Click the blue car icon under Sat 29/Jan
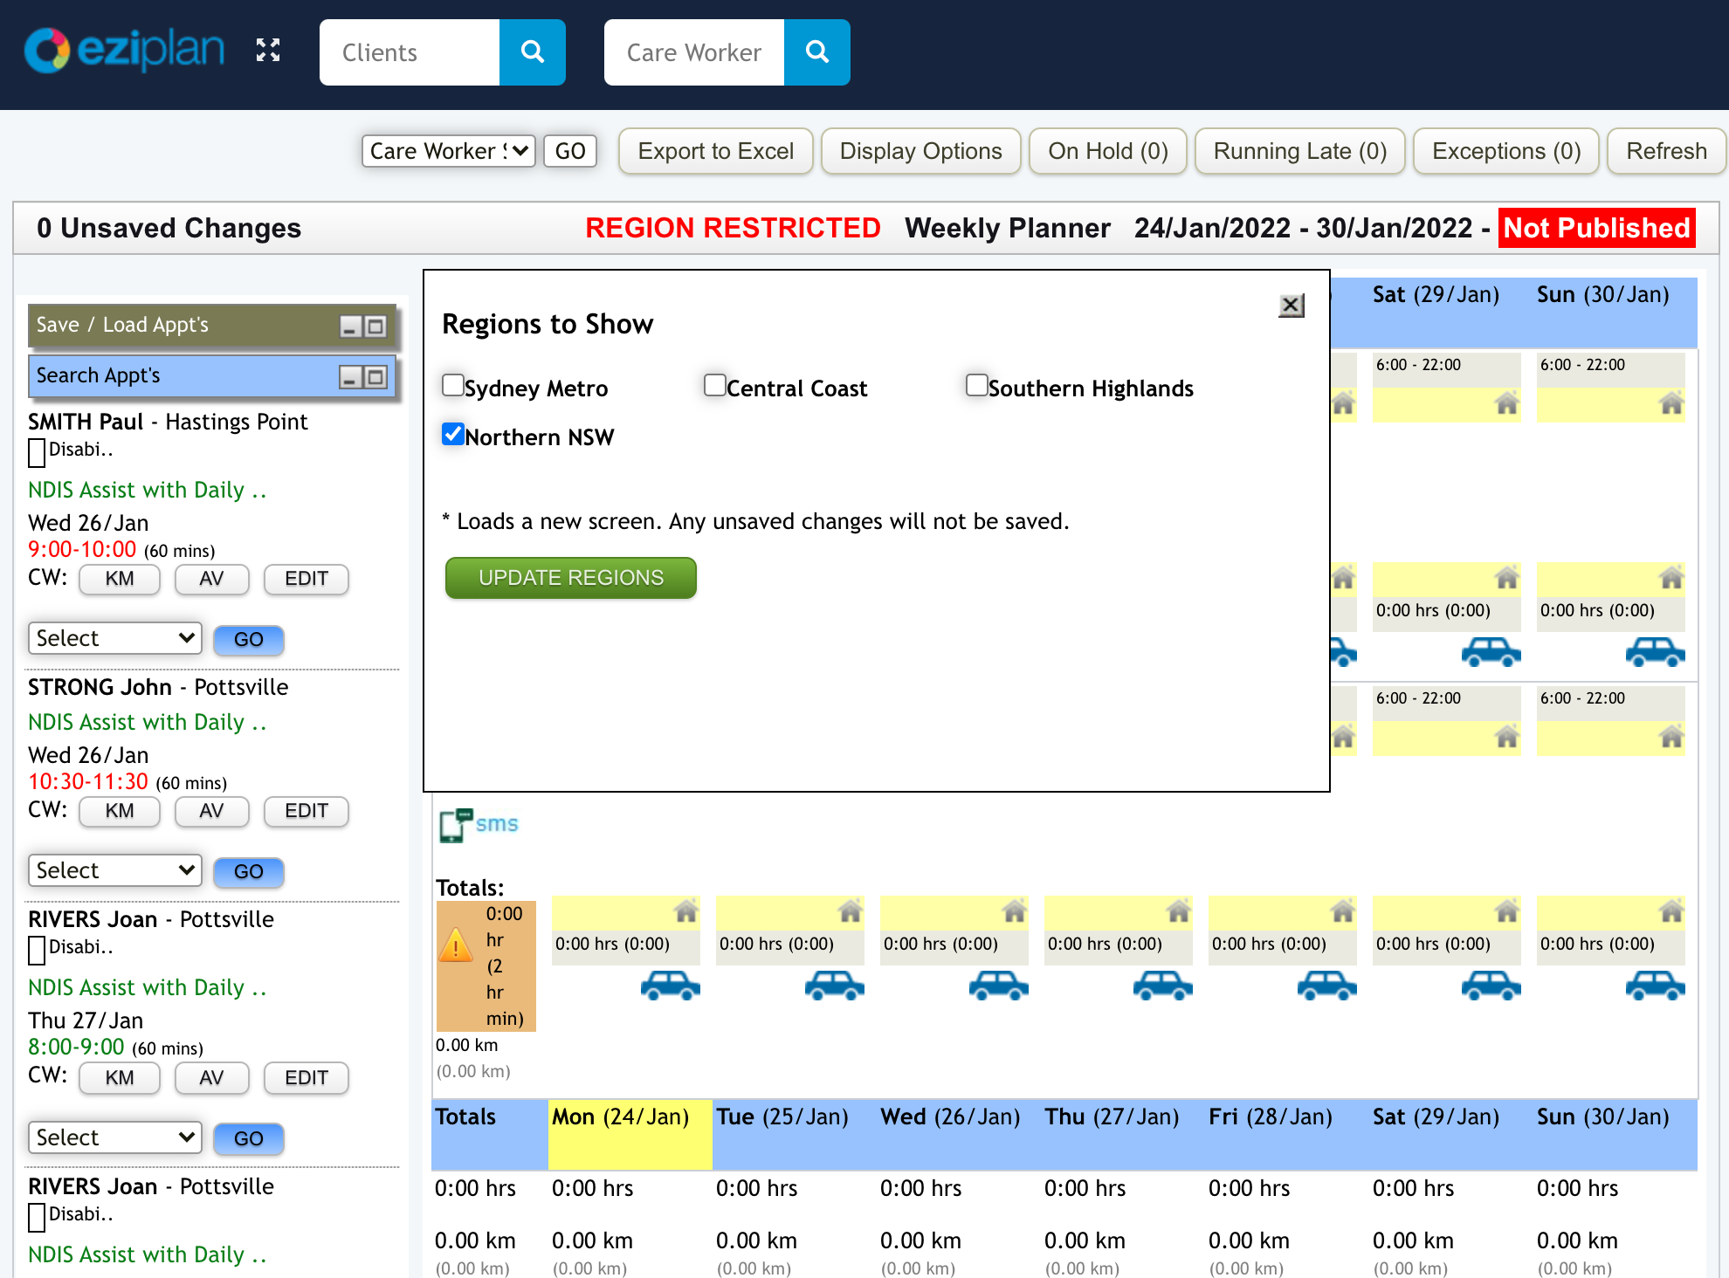 pyautogui.click(x=1491, y=652)
